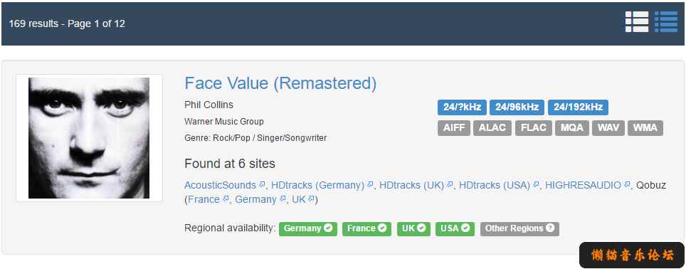Click the Phil Collins album cover thumbnail

[89, 138]
